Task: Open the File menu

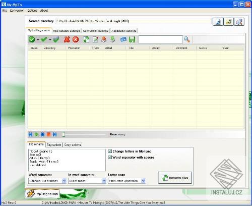Action: pos(5,11)
